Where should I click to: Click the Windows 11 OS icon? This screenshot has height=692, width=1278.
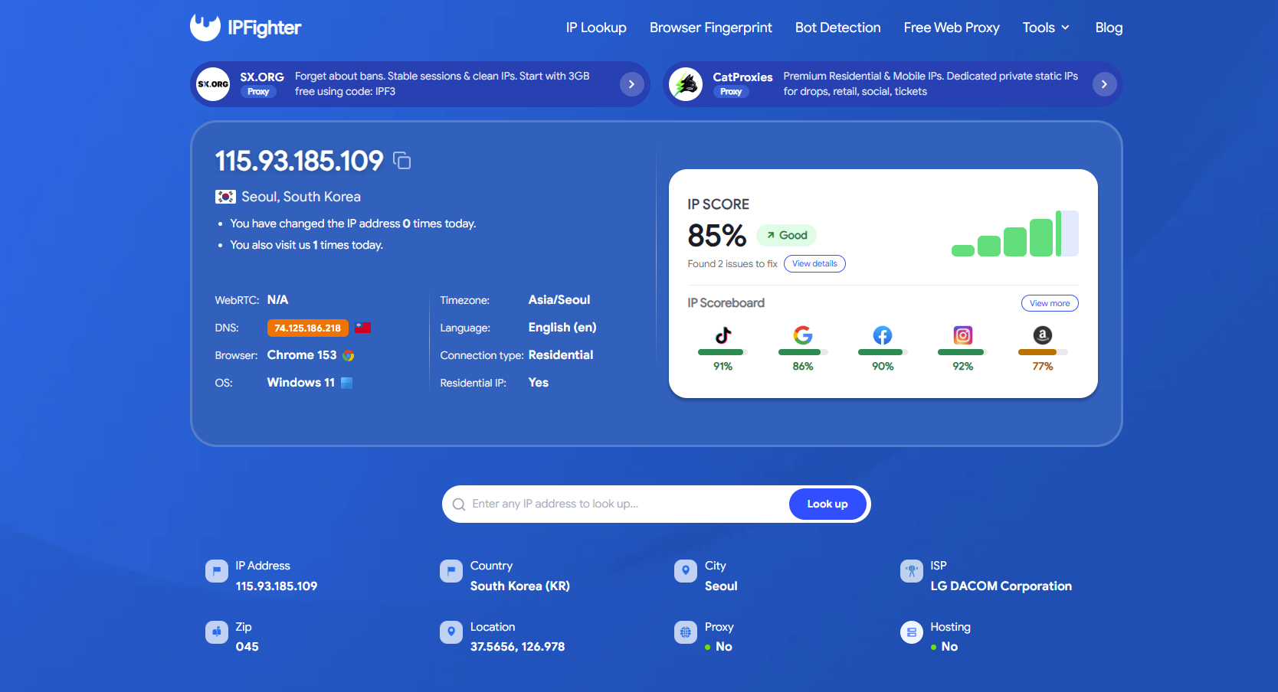tap(347, 383)
